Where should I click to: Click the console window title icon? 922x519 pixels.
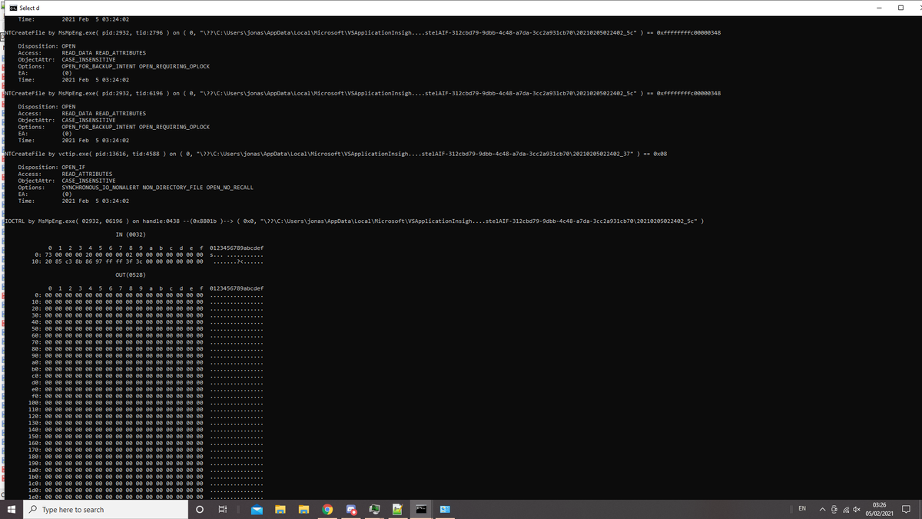[13, 8]
